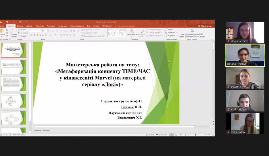Open Reading view from the status bar
Viewport: 269px width, 156px height.
click(x=181, y=135)
